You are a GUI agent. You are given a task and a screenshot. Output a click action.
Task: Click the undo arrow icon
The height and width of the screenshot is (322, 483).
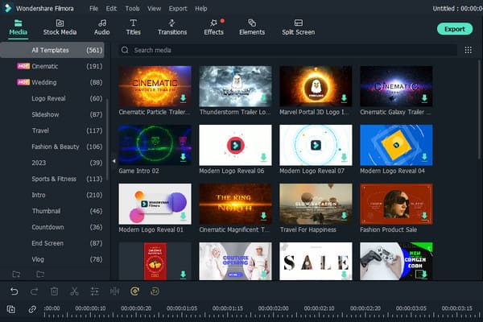point(14,291)
